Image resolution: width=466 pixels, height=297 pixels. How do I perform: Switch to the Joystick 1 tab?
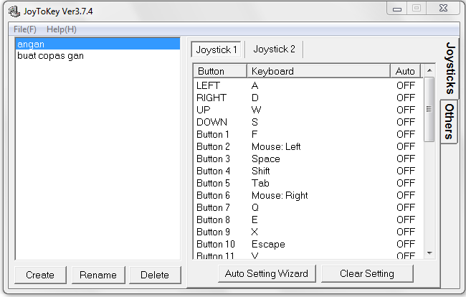point(217,50)
